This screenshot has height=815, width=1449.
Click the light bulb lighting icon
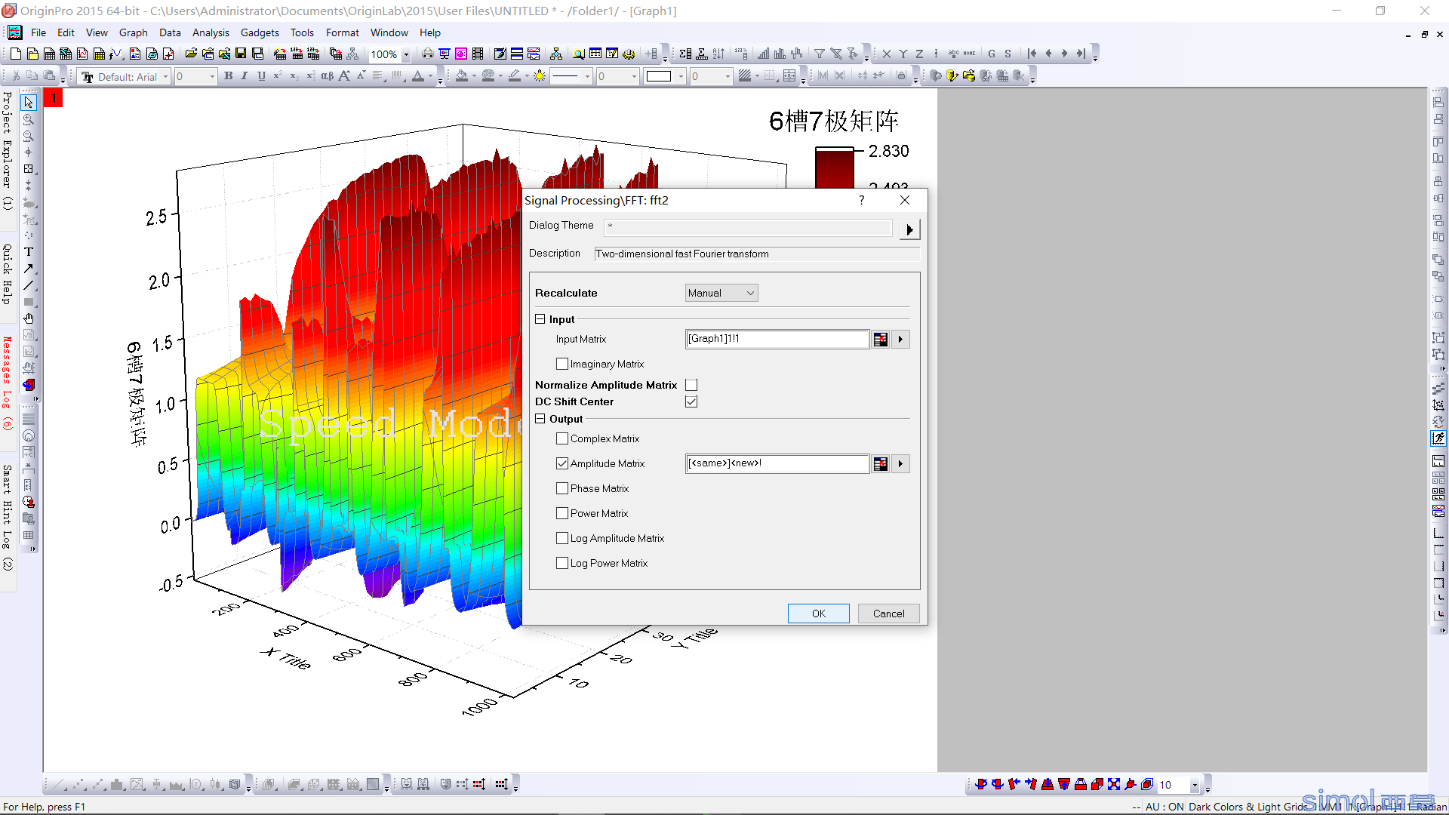click(x=540, y=76)
